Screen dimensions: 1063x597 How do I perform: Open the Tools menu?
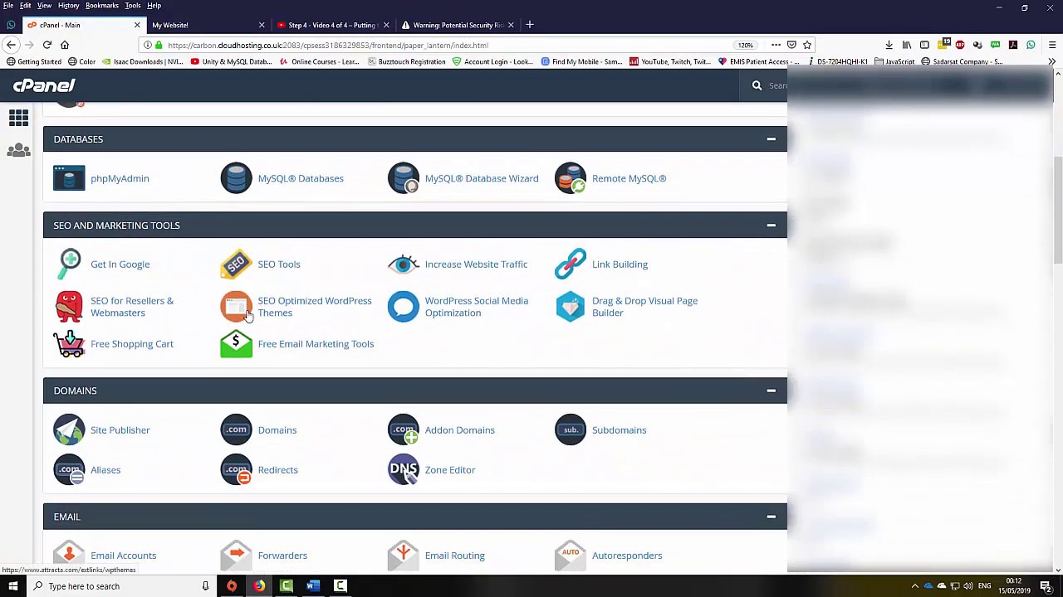[133, 6]
